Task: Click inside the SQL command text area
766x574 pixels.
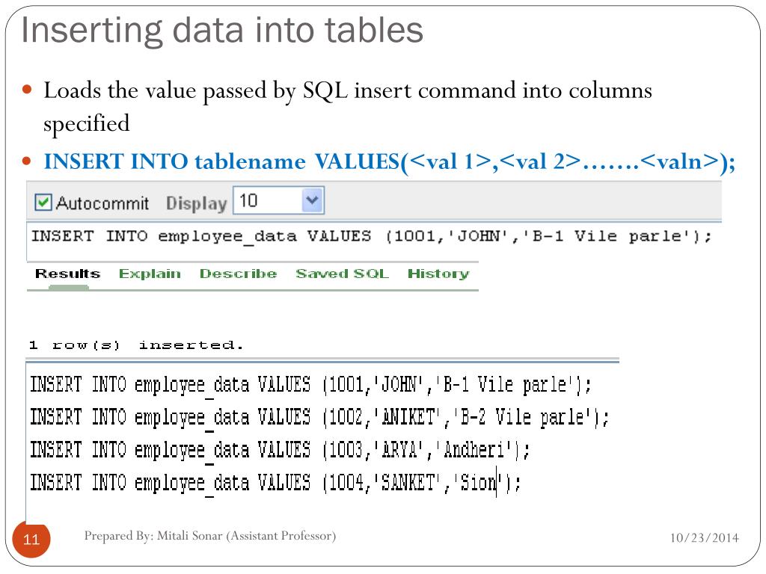Action: [374, 241]
